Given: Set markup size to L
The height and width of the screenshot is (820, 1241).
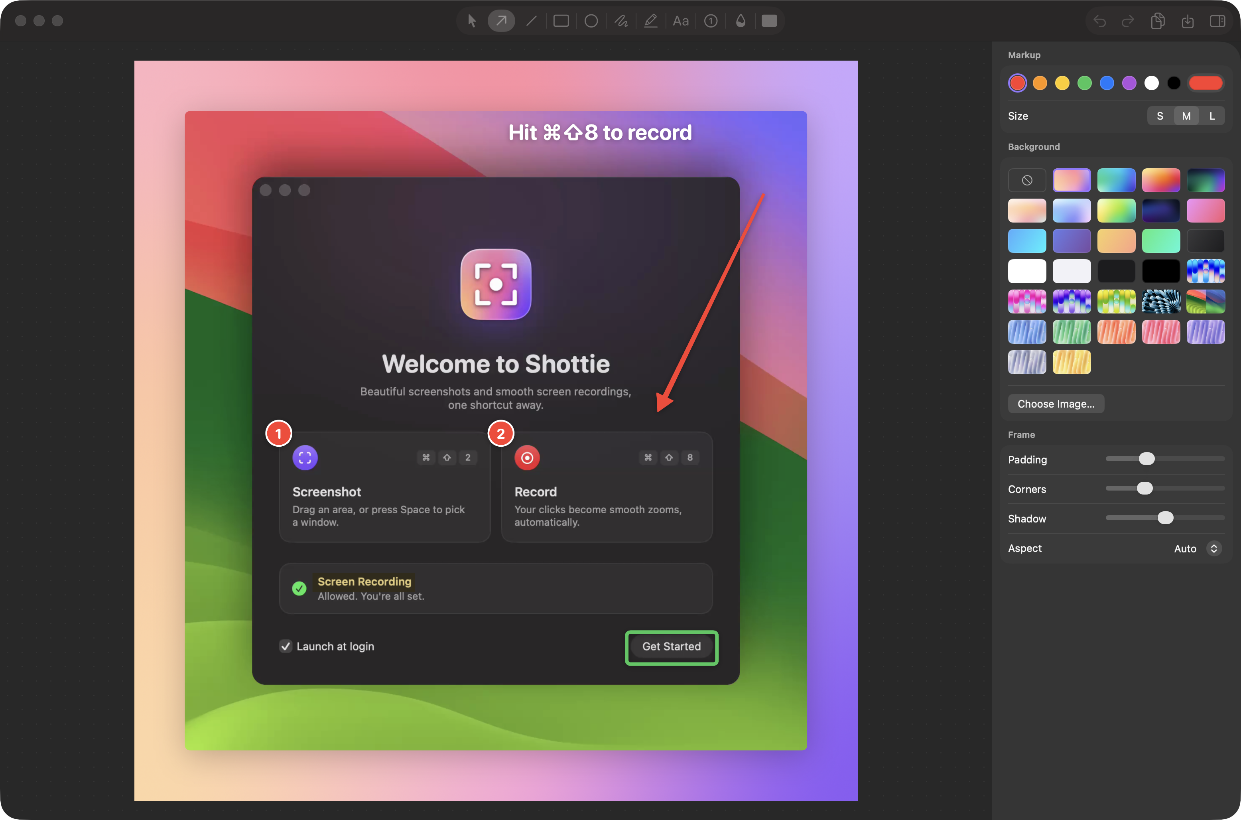Looking at the screenshot, I should click(x=1212, y=116).
